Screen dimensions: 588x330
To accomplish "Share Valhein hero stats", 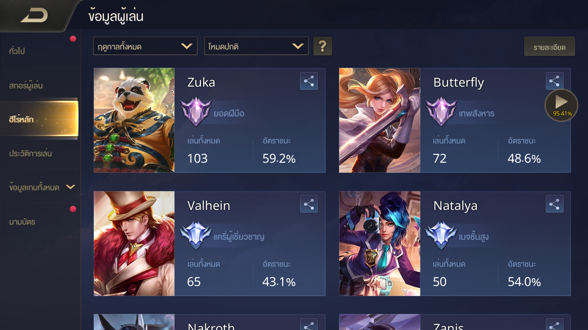I will coord(309,204).
